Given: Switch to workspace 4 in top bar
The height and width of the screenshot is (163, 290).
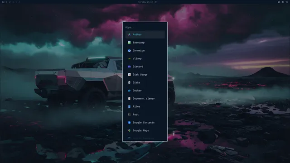Looking at the screenshot, I should coord(16,2).
